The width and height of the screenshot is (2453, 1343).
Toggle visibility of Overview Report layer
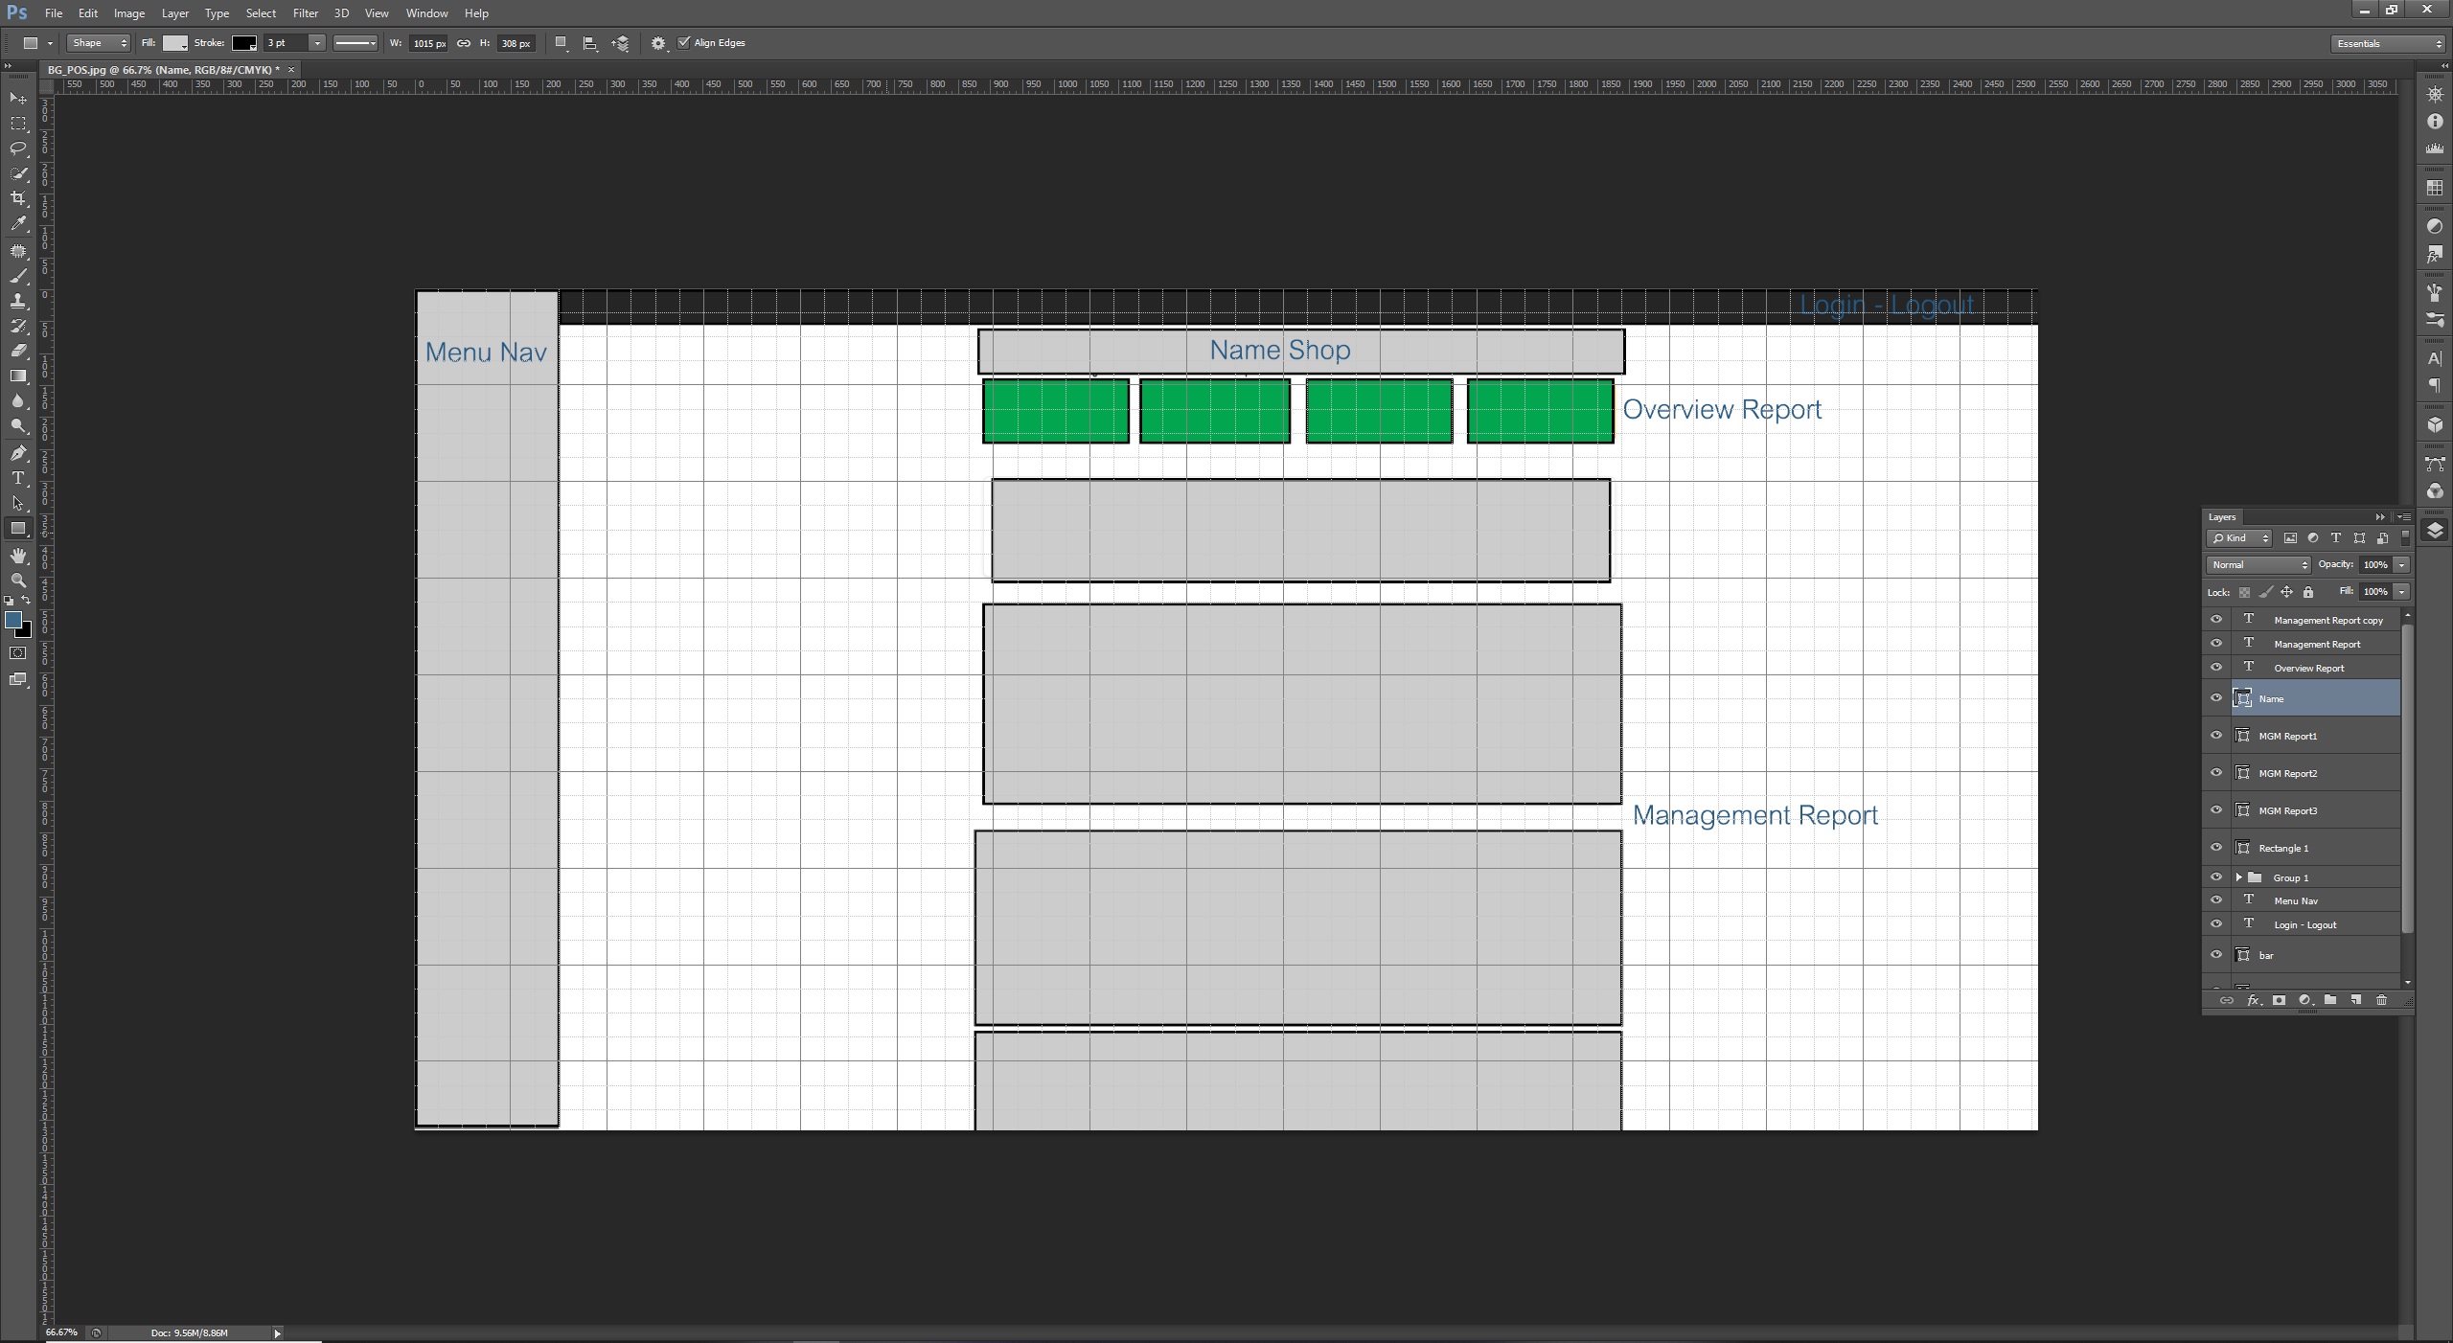point(2215,668)
